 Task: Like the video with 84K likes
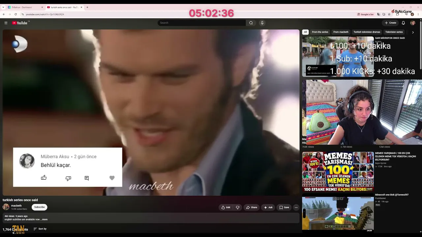(226, 207)
